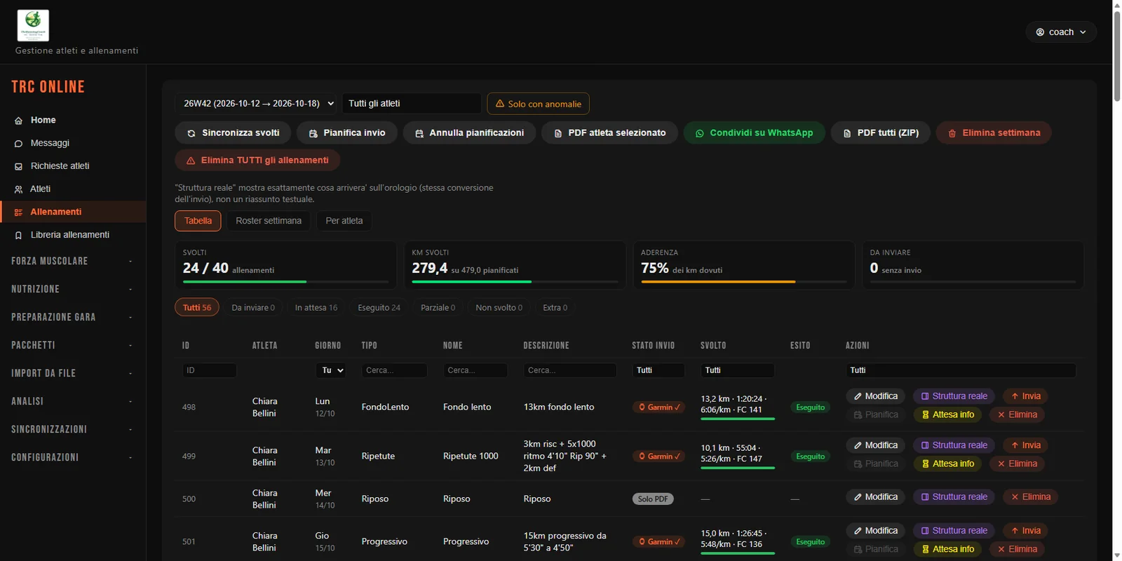Filter by Da inviare status chip
This screenshot has height=561, width=1122.
253,308
